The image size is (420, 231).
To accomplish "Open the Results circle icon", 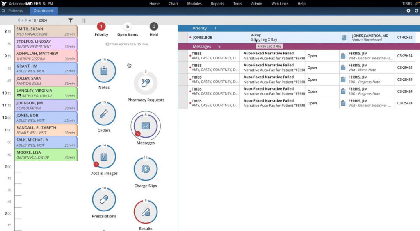I will (146, 212).
